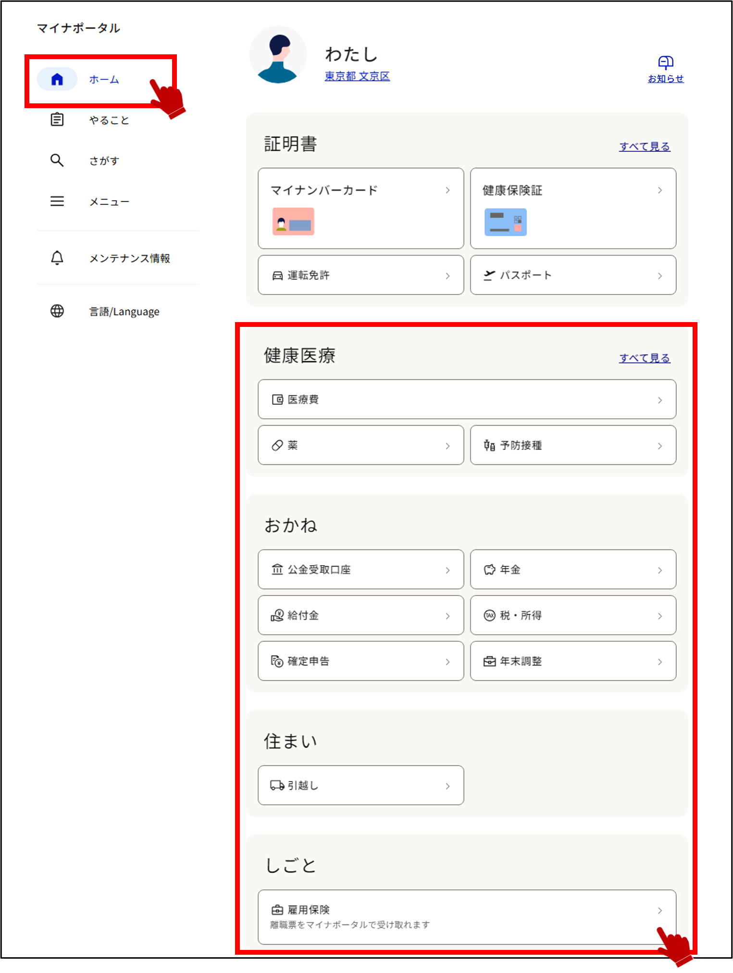Expand 医療費 using its chevron arrow

click(660, 400)
